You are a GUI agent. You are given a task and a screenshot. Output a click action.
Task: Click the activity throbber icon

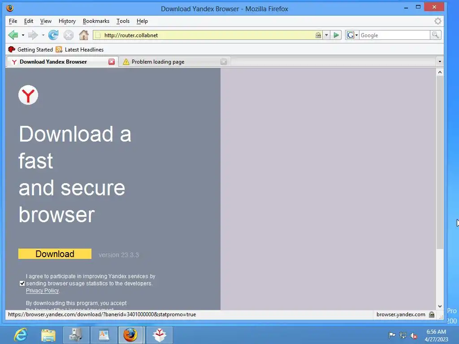pos(437,21)
